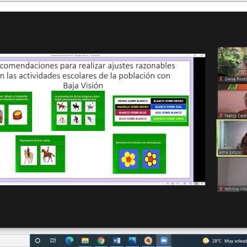Image resolution: width=247 pixels, height=247 pixels.
Task: Click 'Remarcar el contorno' caption text
Action: click(x=138, y=143)
